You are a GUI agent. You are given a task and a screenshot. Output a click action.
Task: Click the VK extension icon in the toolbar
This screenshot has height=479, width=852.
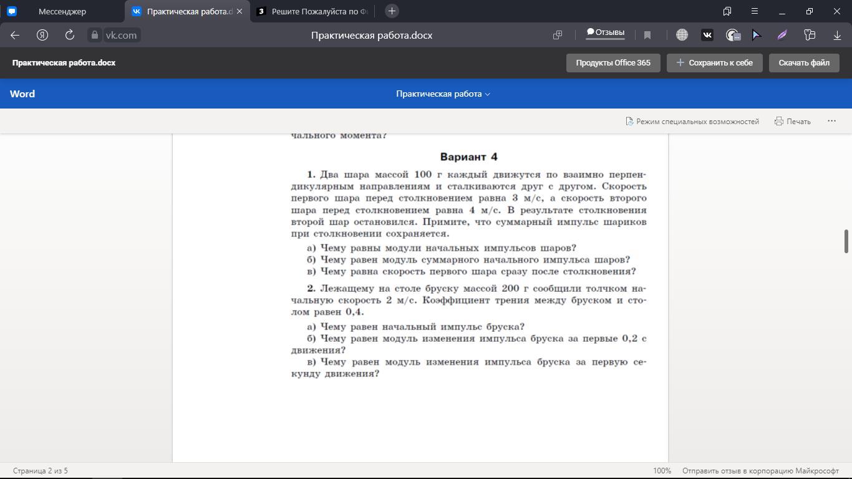(707, 36)
